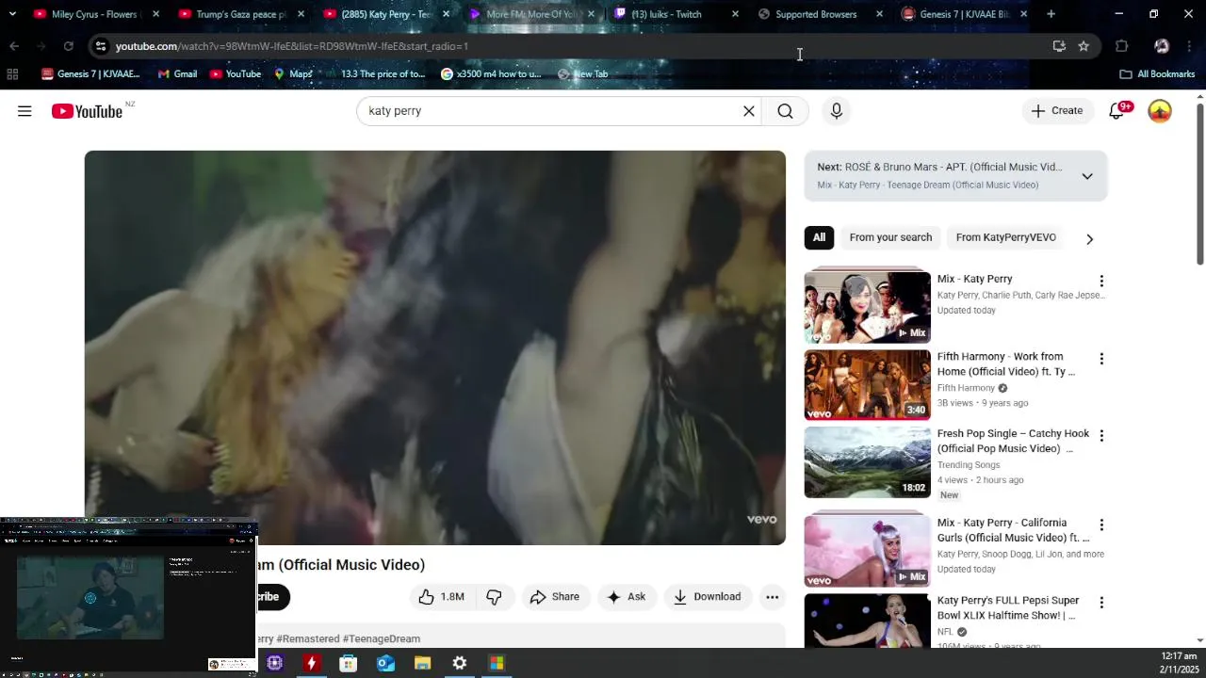The height and width of the screenshot is (678, 1206).
Task: Open Fifth Harmony Work from Home thumbnail
Action: pos(867,385)
